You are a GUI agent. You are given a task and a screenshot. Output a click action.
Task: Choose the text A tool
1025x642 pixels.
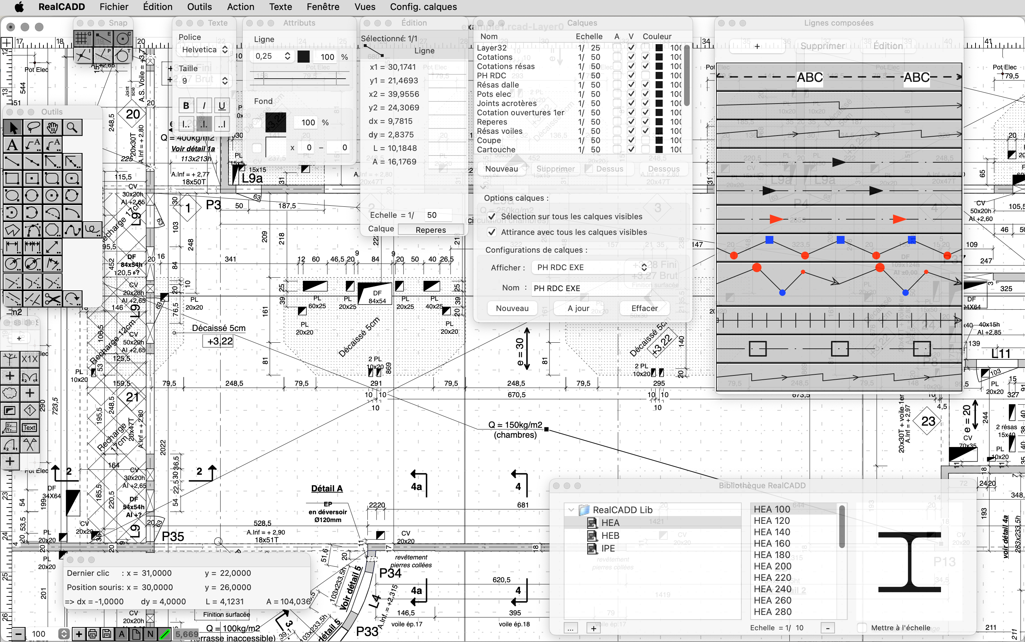click(12, 145)
